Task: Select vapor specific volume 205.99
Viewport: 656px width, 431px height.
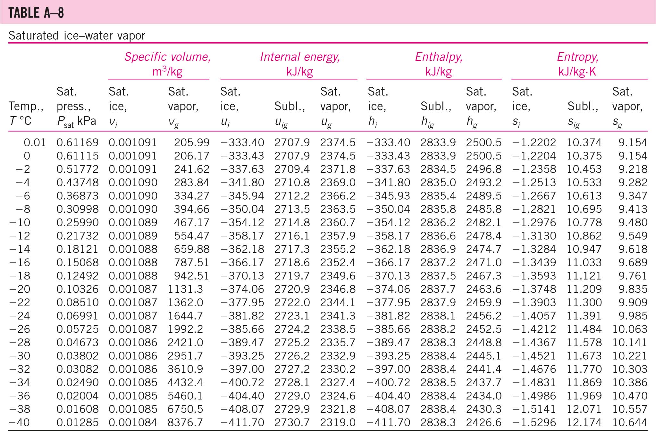Action: pyautogui.click(x=192, y=142)
